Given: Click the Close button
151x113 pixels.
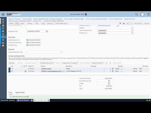Looking at the screenshot, I should 22,24.
